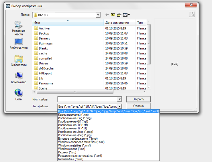Expand the Имя файла dropdown arrow
Viewport: 212px width, 162px height.
pyautogui.click(x=119, y=99)
